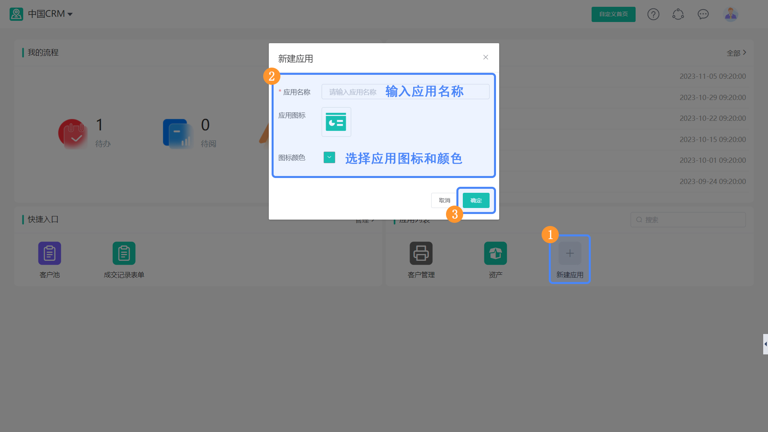768x432 pixels.
Task: Click the 新建应用 plus icon
Action: (570, 253)
